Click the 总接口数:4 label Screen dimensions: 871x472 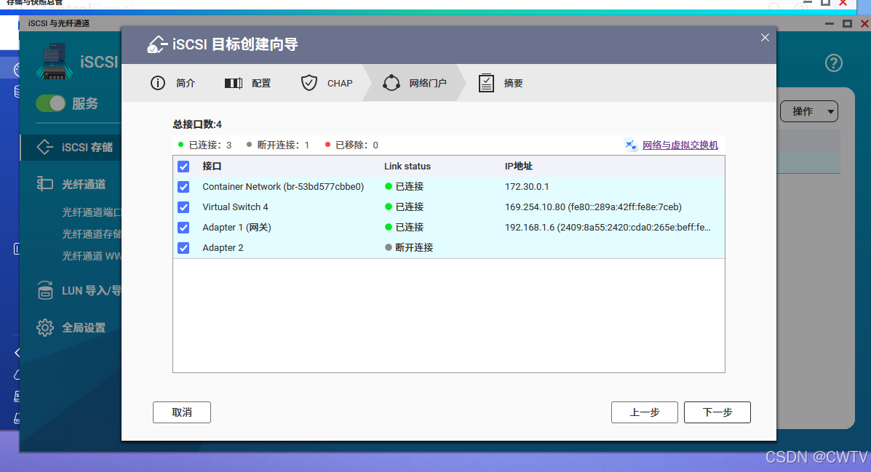point(197,124)
